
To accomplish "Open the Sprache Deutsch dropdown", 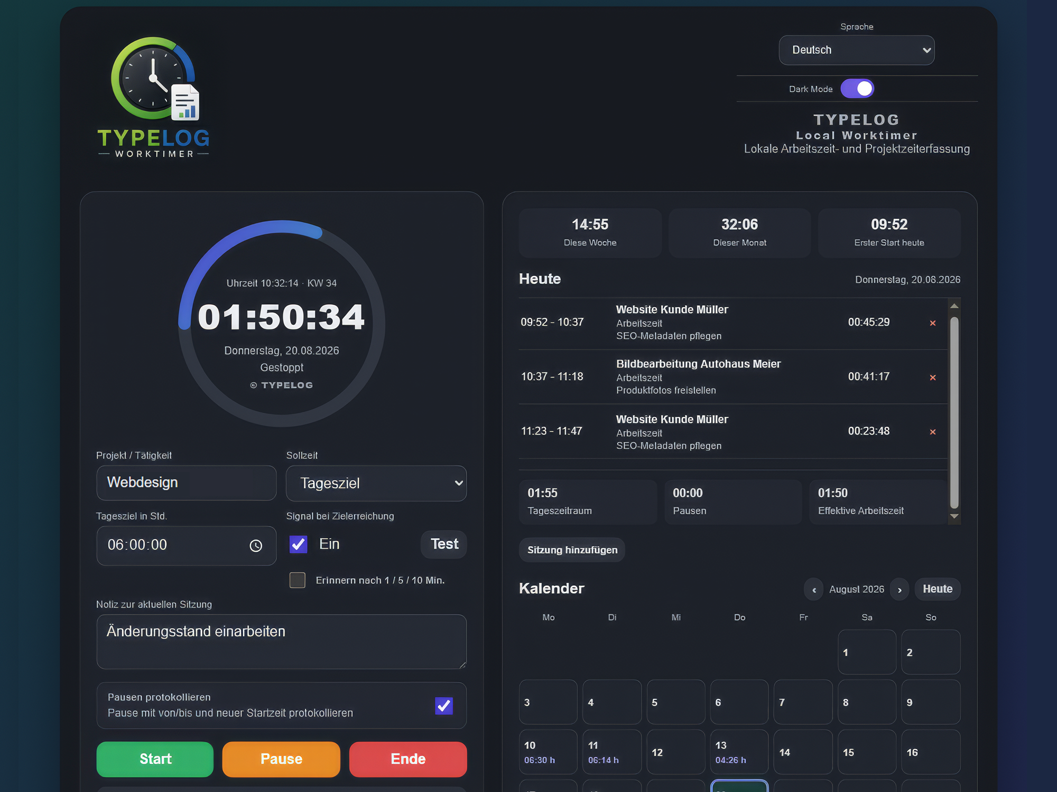I will click(857, 50).
